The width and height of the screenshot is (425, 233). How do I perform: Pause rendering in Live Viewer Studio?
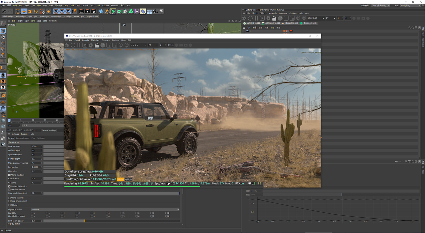click(79, 45)
